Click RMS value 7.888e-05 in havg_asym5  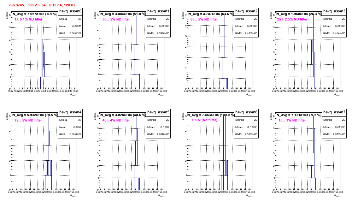(163, 134)
